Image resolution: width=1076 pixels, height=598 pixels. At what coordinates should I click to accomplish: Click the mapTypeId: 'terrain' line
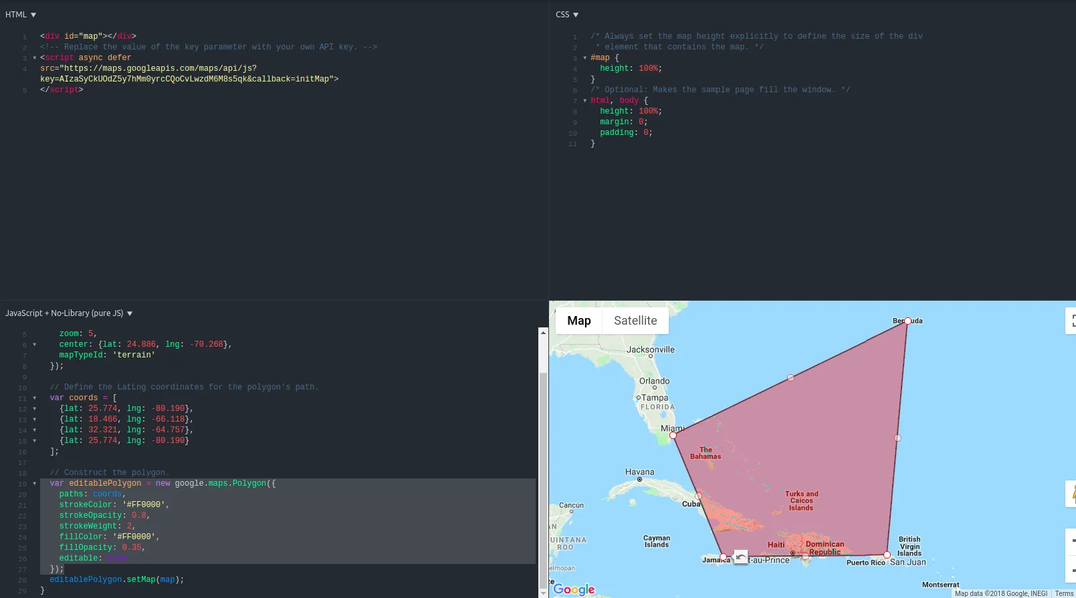107,355
